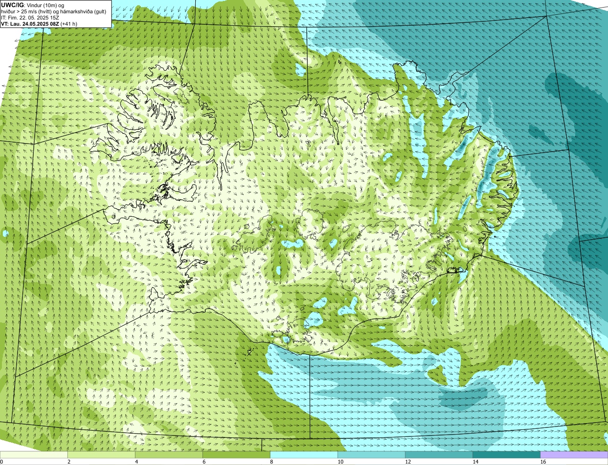Click the '6' tick label on the colorbar
Image resolution: width=608 pixels, height=465 pixels.
coord(204,462)
